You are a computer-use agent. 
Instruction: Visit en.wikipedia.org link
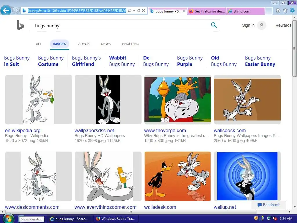[x=23, y=130]
